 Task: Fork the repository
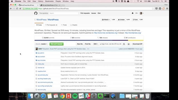pos(135,20)
